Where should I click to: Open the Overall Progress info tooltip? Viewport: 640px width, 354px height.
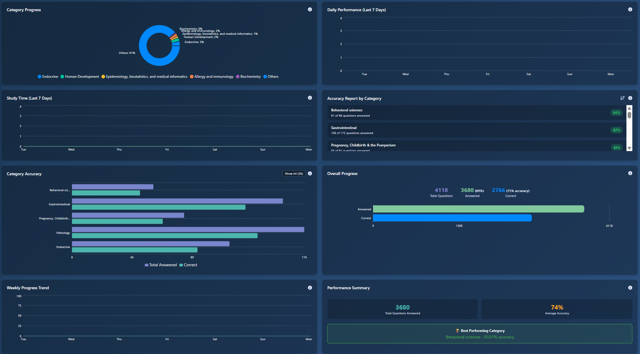click(630, 173)
